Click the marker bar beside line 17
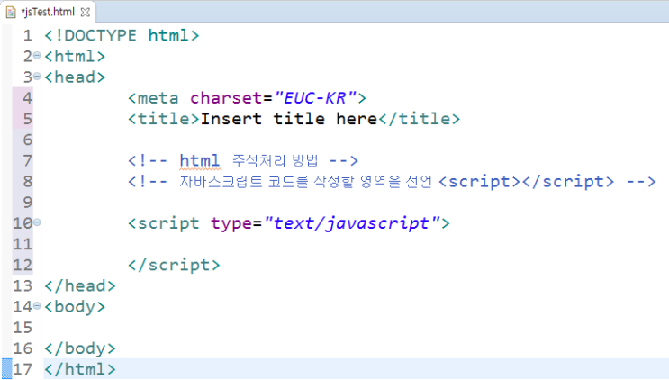The image size is (669, 380). coord(6,368)
